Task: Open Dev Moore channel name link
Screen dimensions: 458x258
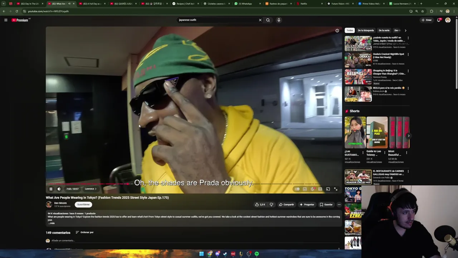Action: click(x=60, y=203)
